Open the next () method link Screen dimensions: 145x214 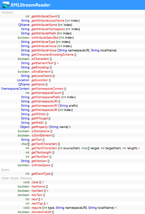click(x=34, y=199)
